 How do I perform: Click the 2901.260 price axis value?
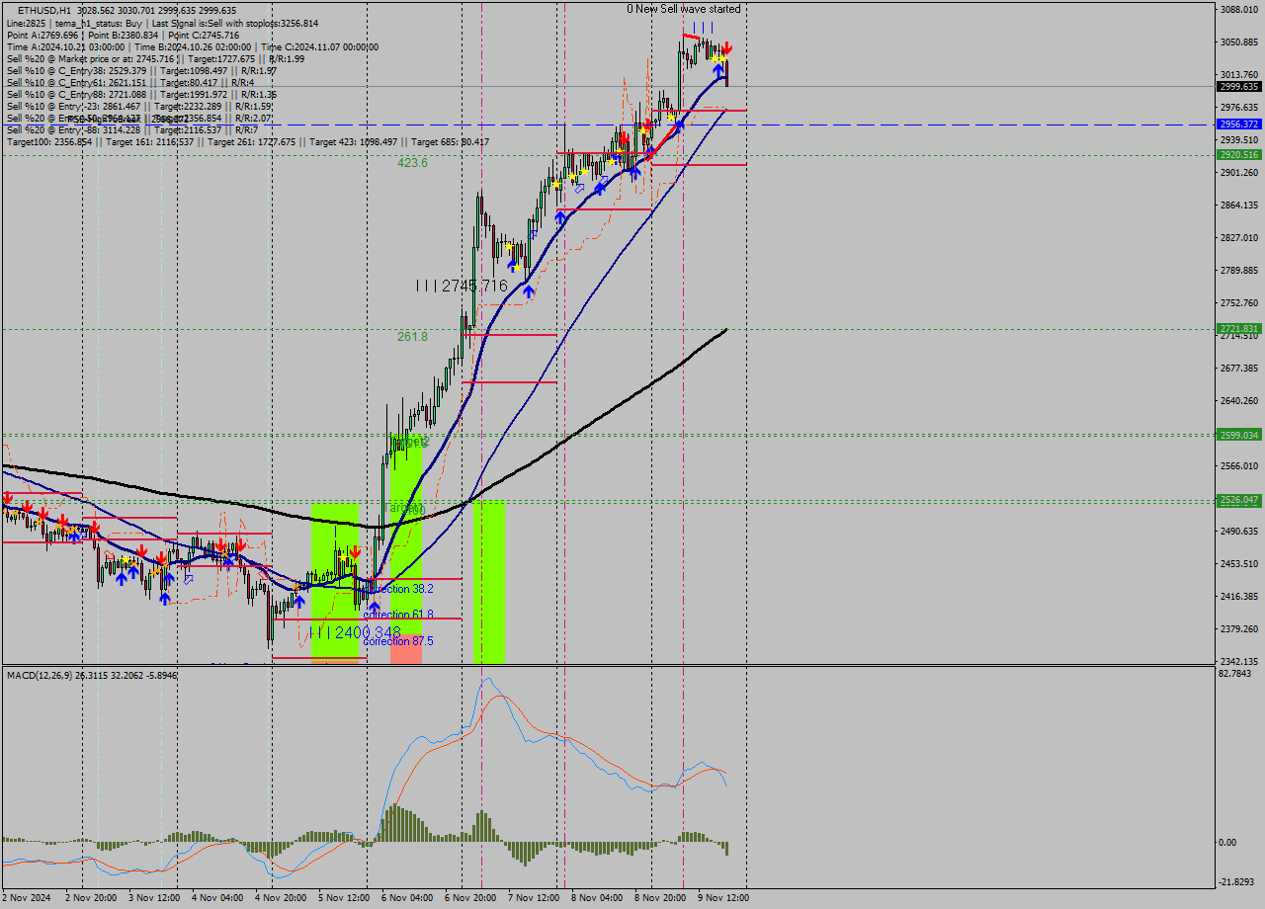[1239, 173]
